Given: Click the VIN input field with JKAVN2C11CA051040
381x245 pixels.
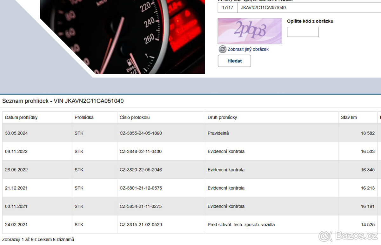Looking at the screenshot, I should [308, 8].
